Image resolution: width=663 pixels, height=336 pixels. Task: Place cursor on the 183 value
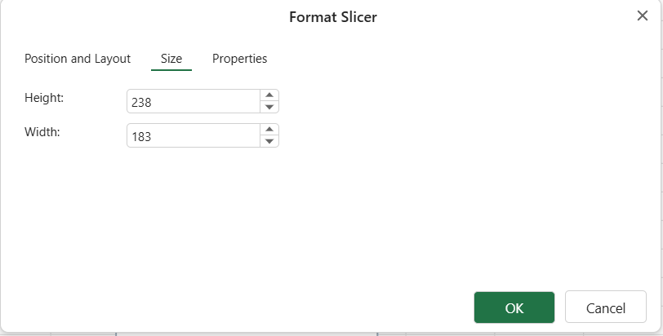point(141,136)
